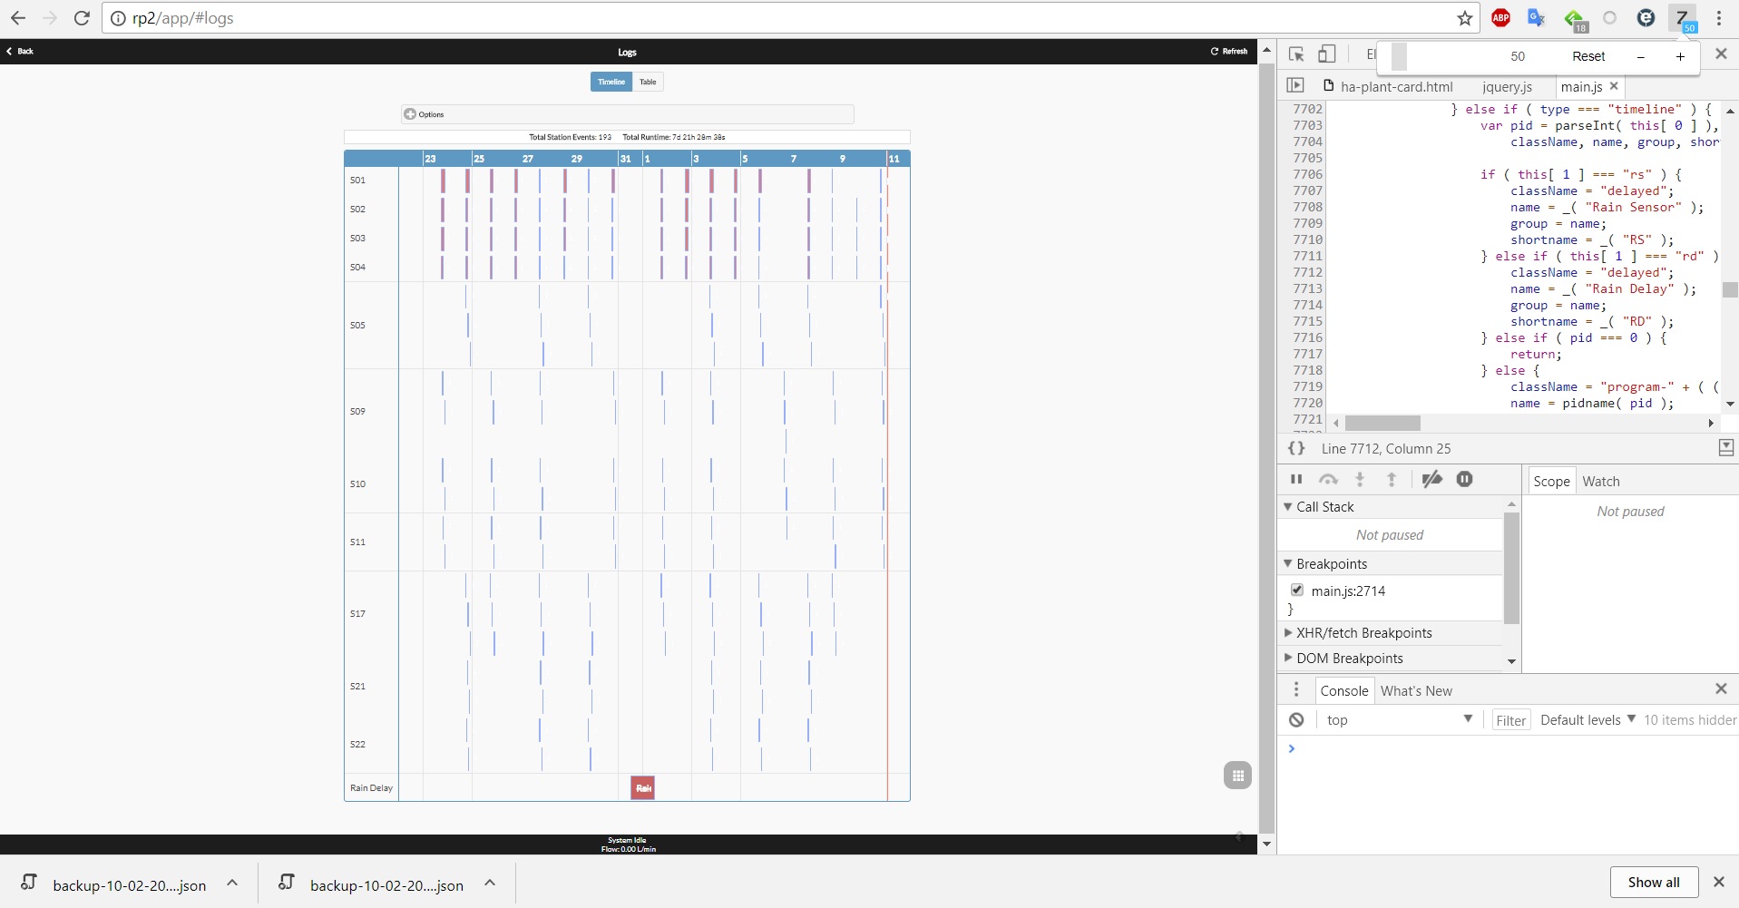The height and width of the screenshot is (908, 1739).
Task: Reload the page with refresh icon
Action: click(x=82, y=18)
